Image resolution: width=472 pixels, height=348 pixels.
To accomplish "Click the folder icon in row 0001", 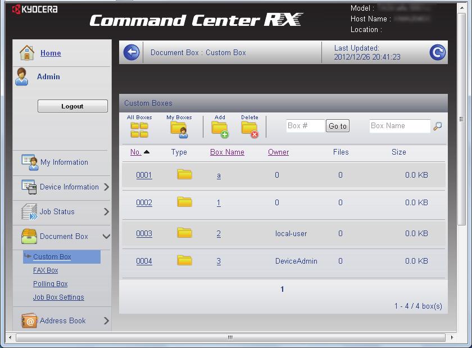I will (x=184, y=174).
